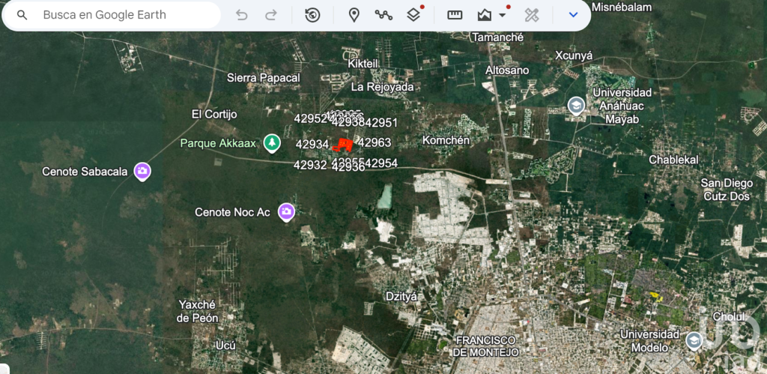
Task: Click the placemark label '42951'
Action: coord(381,123)
